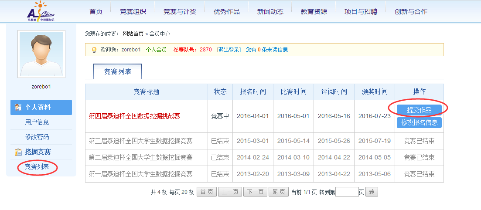Click the 提交作品 button
Screen dimensions: 481x210
tap(419, 110)
